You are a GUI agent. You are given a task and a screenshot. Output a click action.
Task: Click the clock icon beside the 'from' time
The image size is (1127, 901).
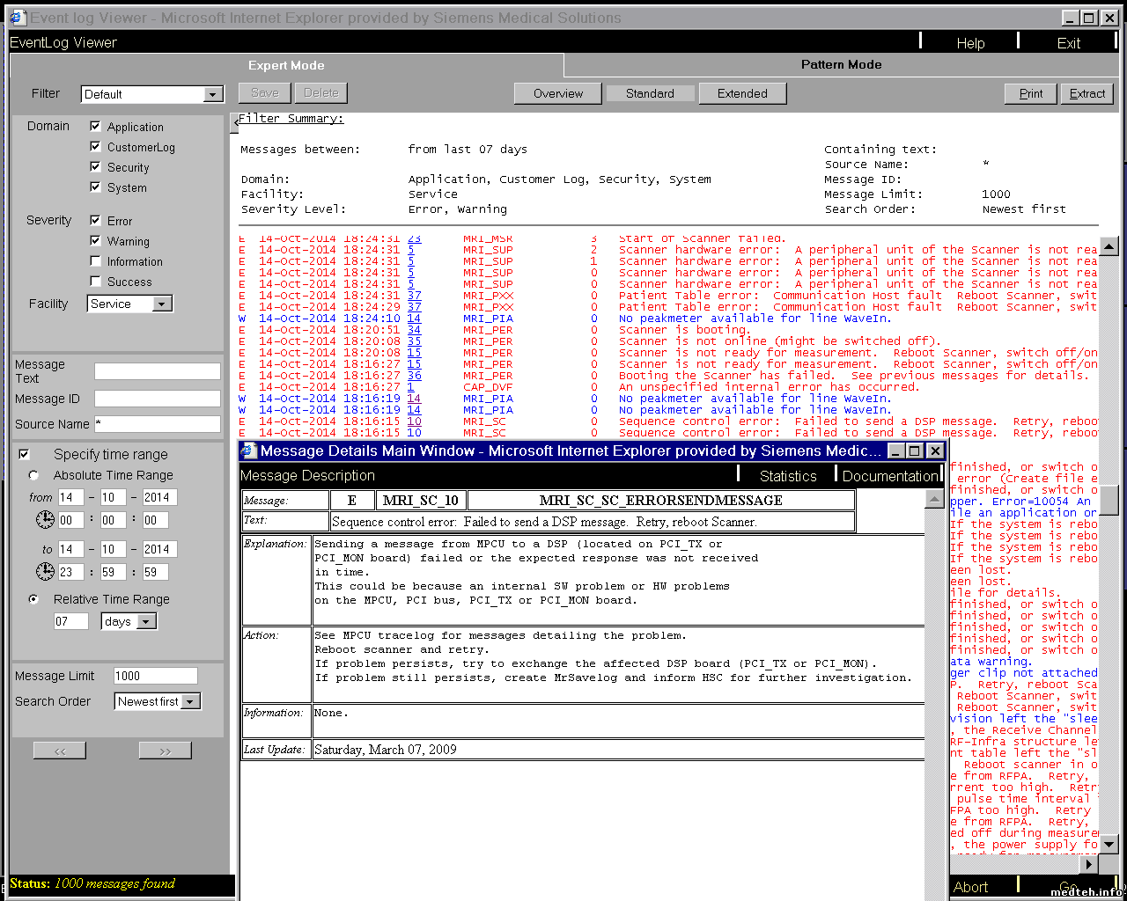[45, 520]
